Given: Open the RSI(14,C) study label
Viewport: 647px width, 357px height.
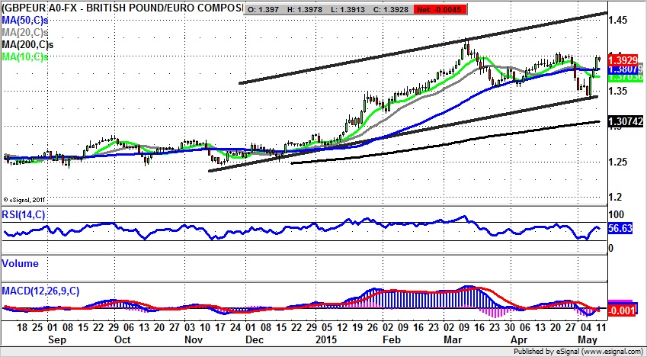Looking at the screenshot, I should click(x=24, y=215).
